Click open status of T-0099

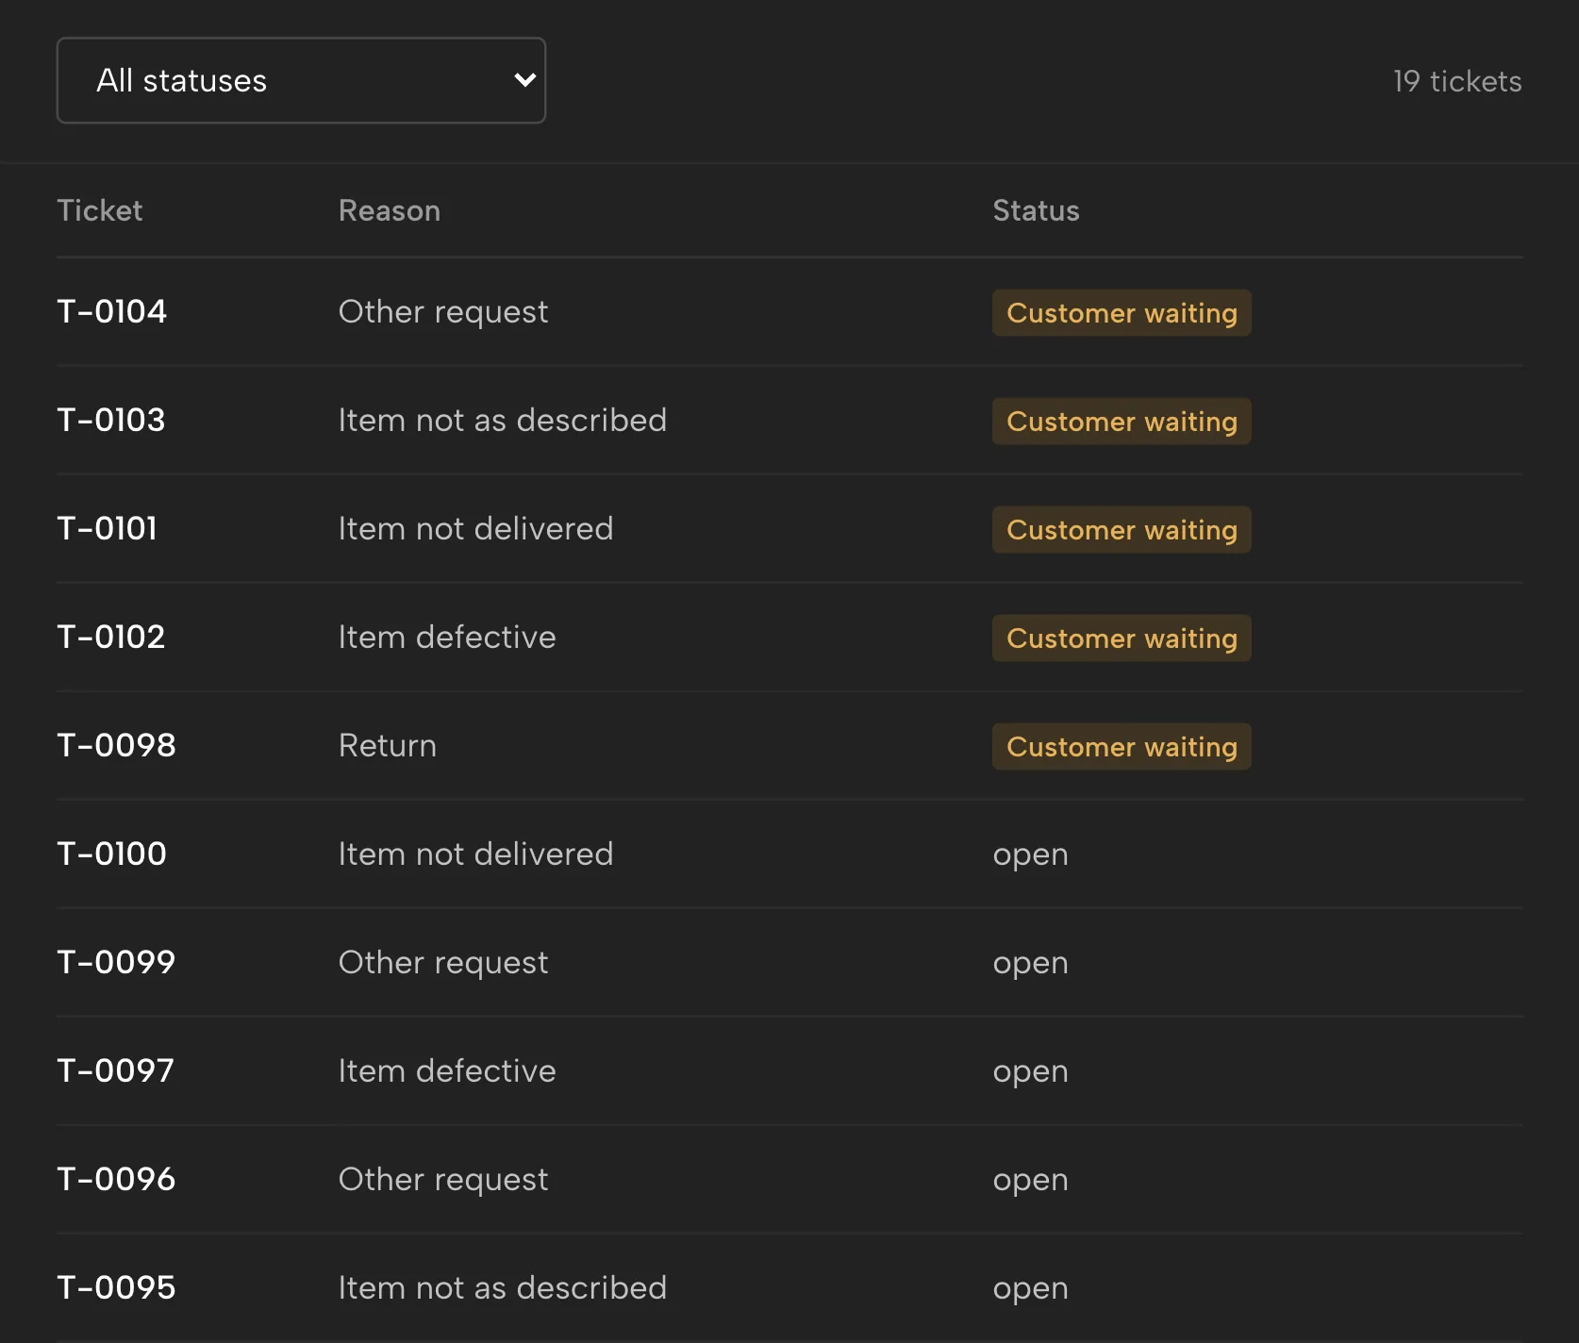(x=1030, y=964)
